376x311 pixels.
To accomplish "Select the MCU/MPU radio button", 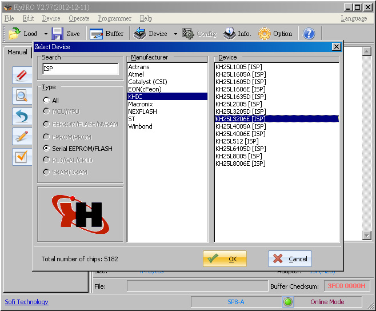I will pyautogui.click(x=46, y=111).
